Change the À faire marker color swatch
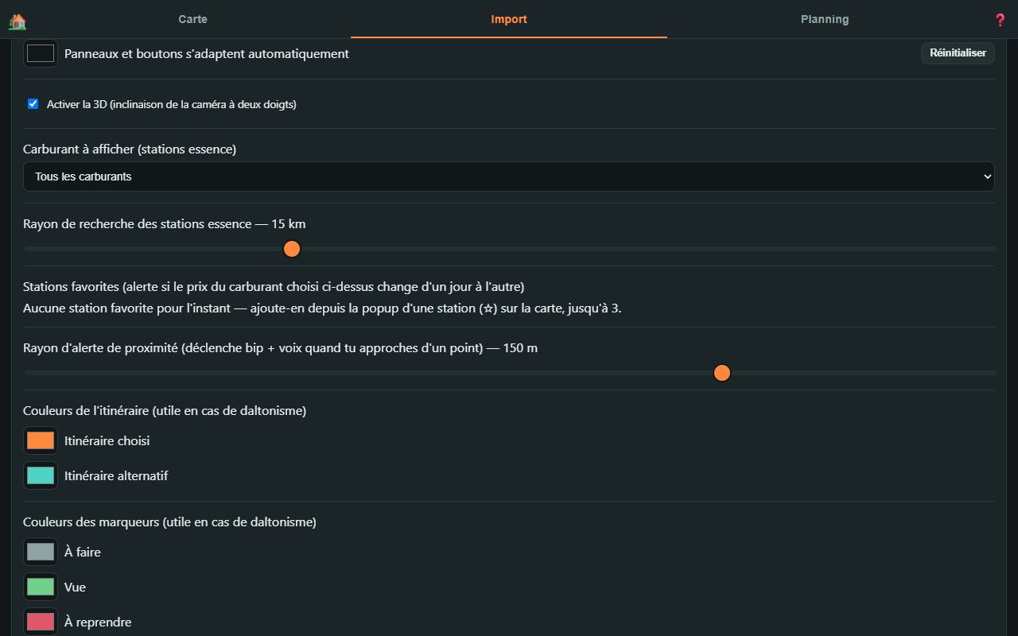 tap(41, 552)
